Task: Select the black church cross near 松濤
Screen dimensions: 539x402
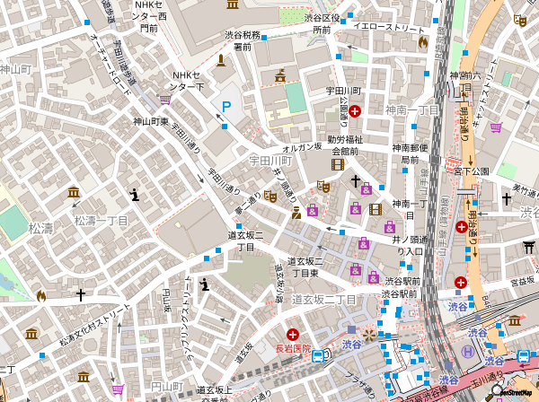Action: [81, 293]
